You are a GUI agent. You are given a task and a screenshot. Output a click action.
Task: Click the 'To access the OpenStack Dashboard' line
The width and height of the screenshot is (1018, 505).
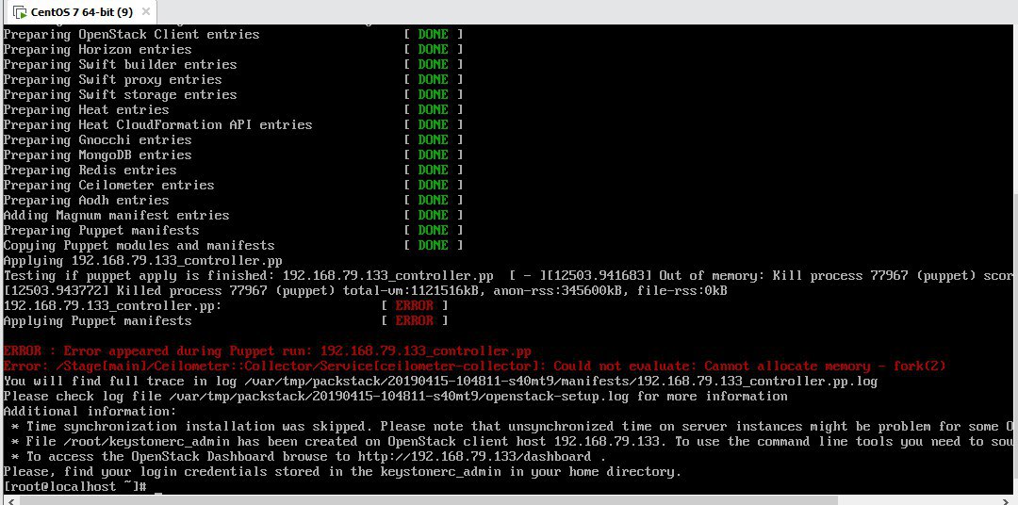pos(308,456)
